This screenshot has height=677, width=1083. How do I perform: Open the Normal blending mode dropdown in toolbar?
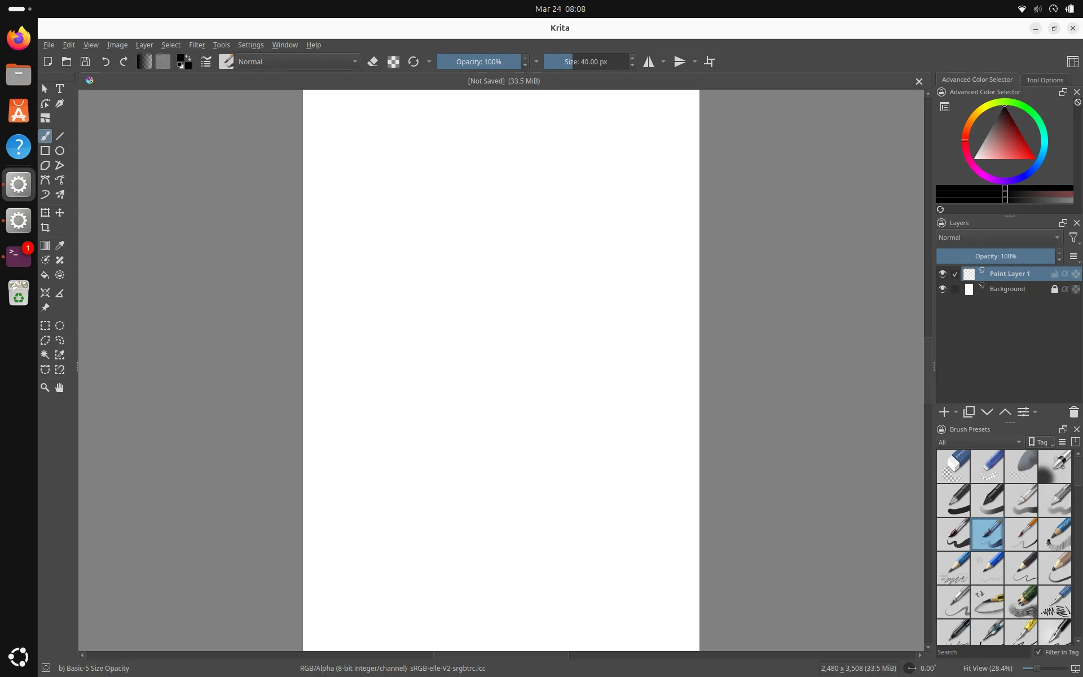[x=298, y=61]
